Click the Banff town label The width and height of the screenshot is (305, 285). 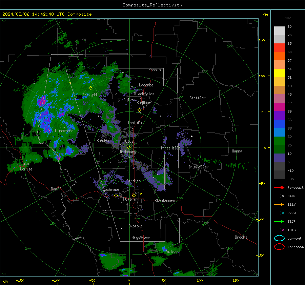pos(56,189)
